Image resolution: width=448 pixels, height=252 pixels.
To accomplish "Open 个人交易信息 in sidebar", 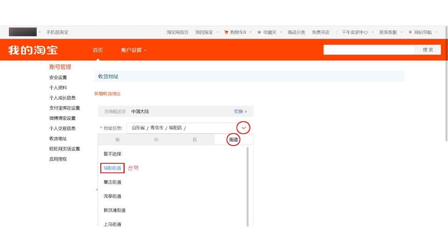I will [62, 128].
